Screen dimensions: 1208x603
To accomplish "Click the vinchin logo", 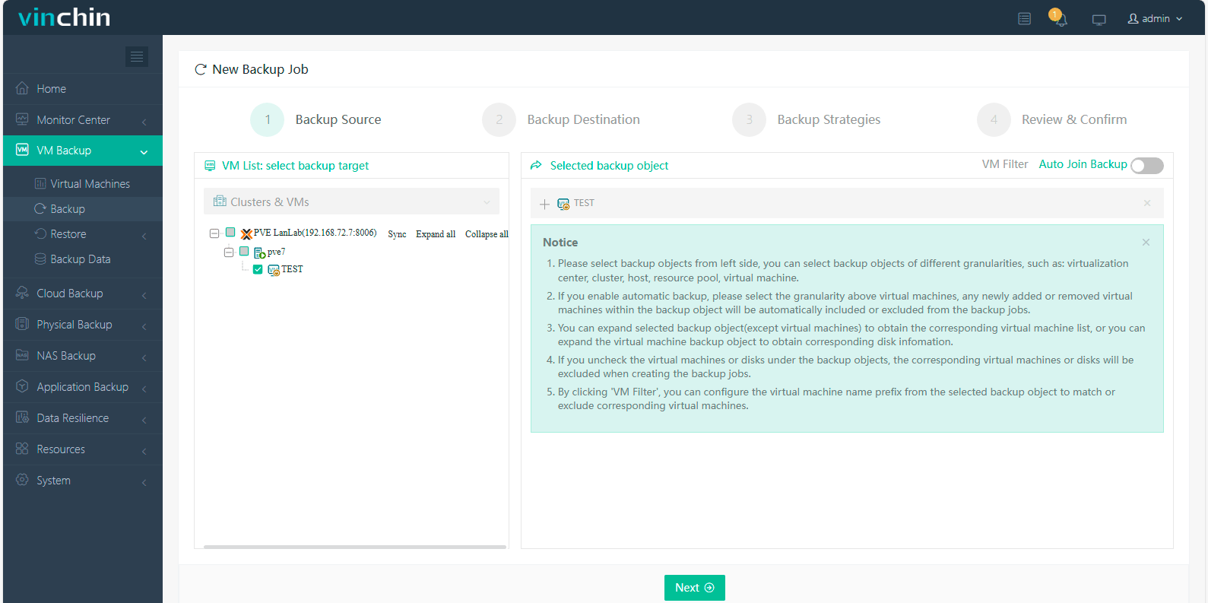I will point(64,17).
